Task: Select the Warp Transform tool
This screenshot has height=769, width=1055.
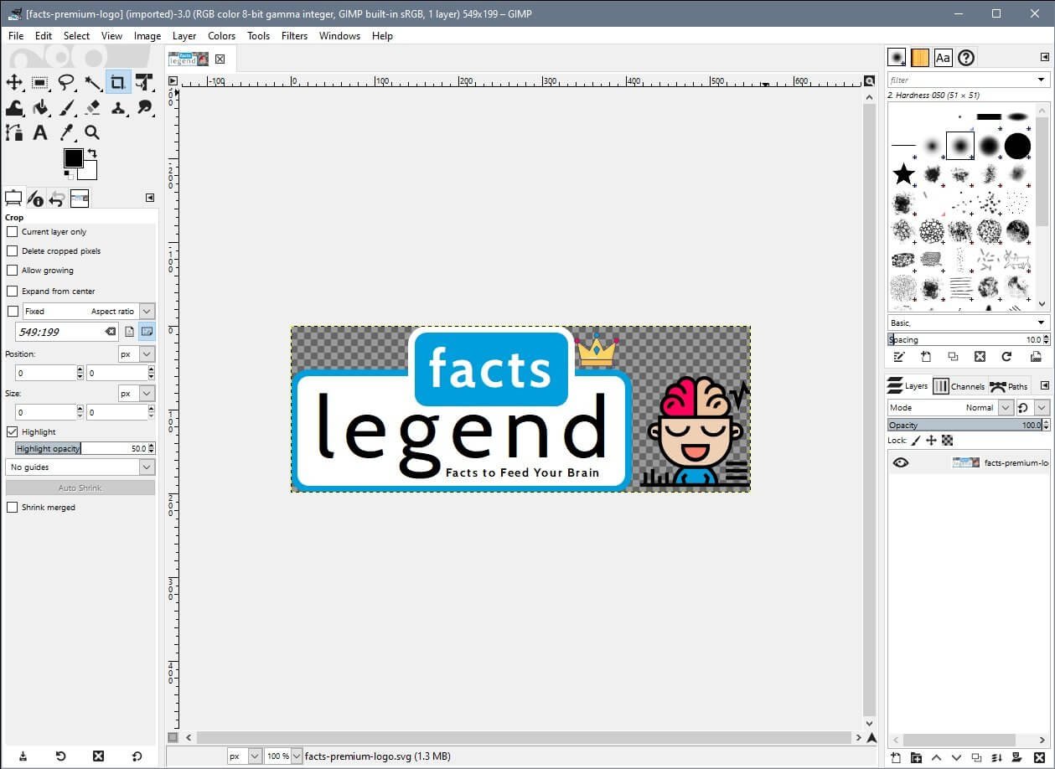Action: [14, 107]
